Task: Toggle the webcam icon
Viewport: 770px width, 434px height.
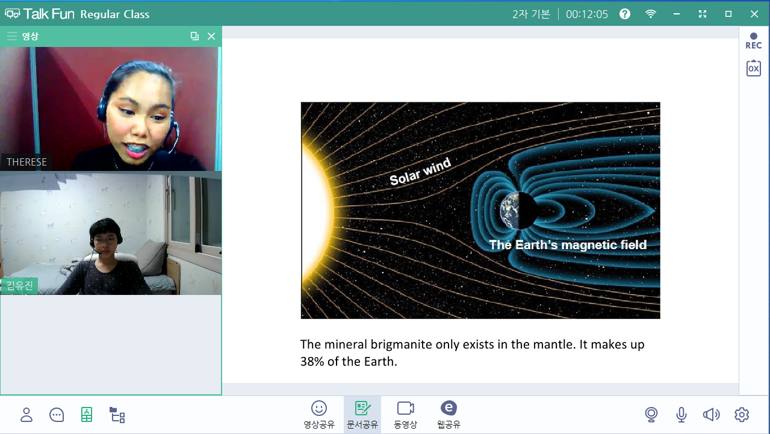Action: (651, 414)
